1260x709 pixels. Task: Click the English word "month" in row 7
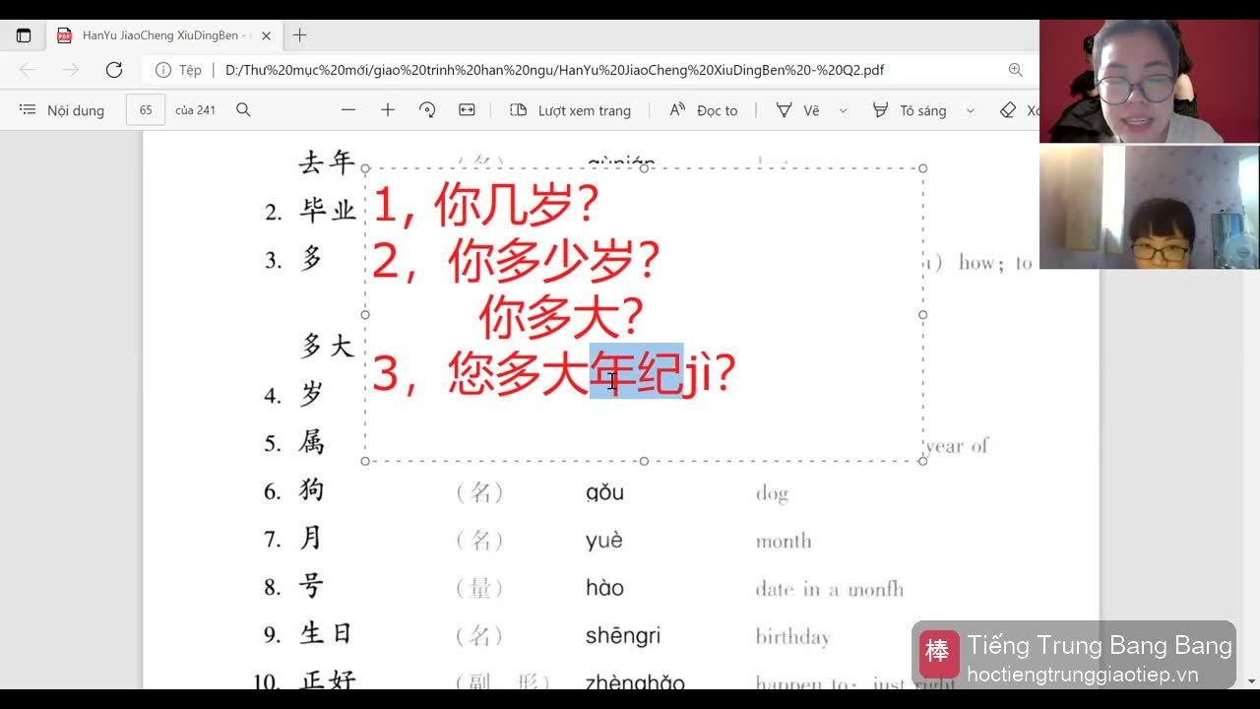[784, 541]
